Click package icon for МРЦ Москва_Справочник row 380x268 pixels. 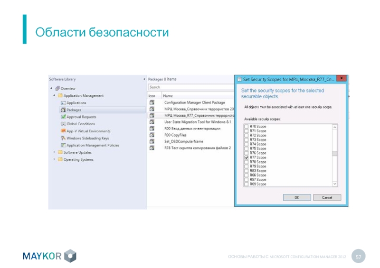tap(152, 109)
